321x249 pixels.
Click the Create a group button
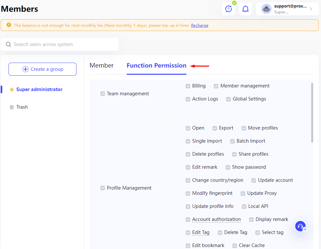[42, 69]
